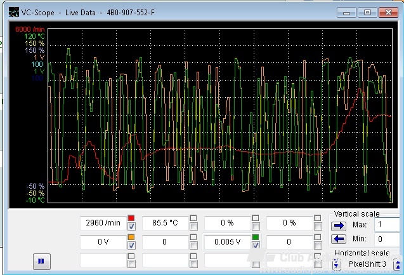Image resolution: width=404 pixels, height=275 pixels.
Task: Click the left arrow beside Min
Action: coord(339,239)
